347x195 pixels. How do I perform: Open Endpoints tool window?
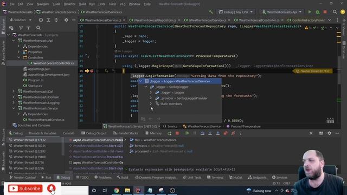(257, 178)
